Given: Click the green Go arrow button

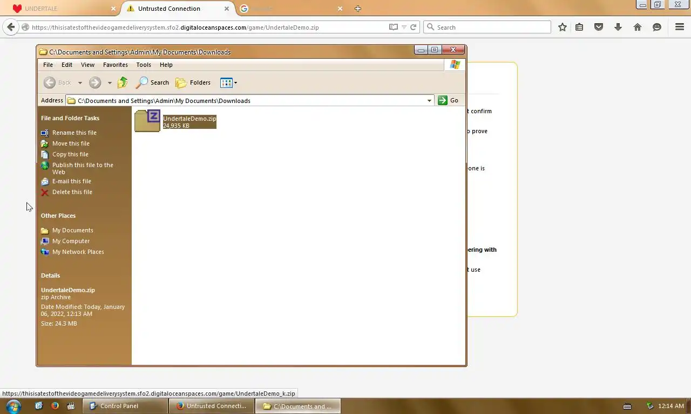Looking at the screenshot, I should [443, 100].
